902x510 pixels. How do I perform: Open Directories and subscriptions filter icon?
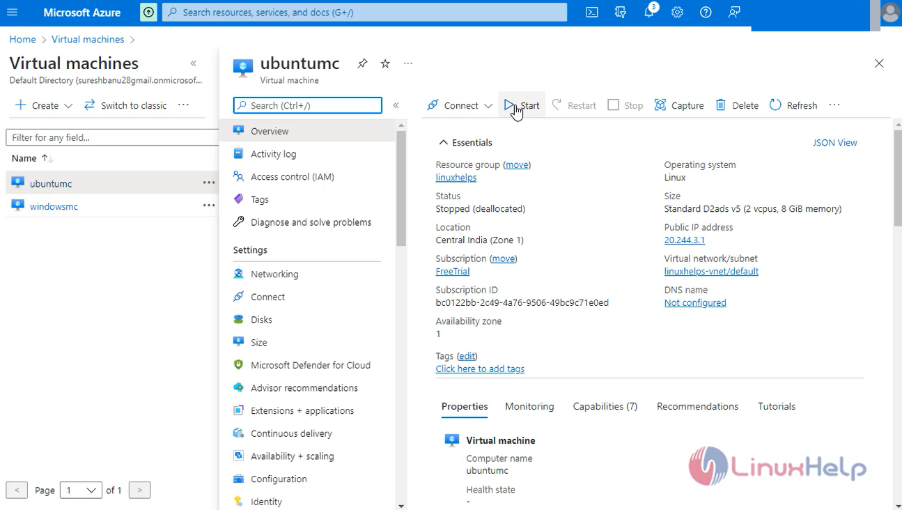tap(621, 12)
